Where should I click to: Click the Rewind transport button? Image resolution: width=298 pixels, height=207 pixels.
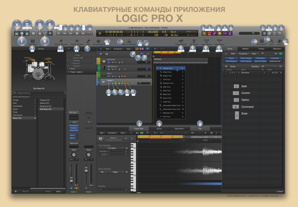65,34
